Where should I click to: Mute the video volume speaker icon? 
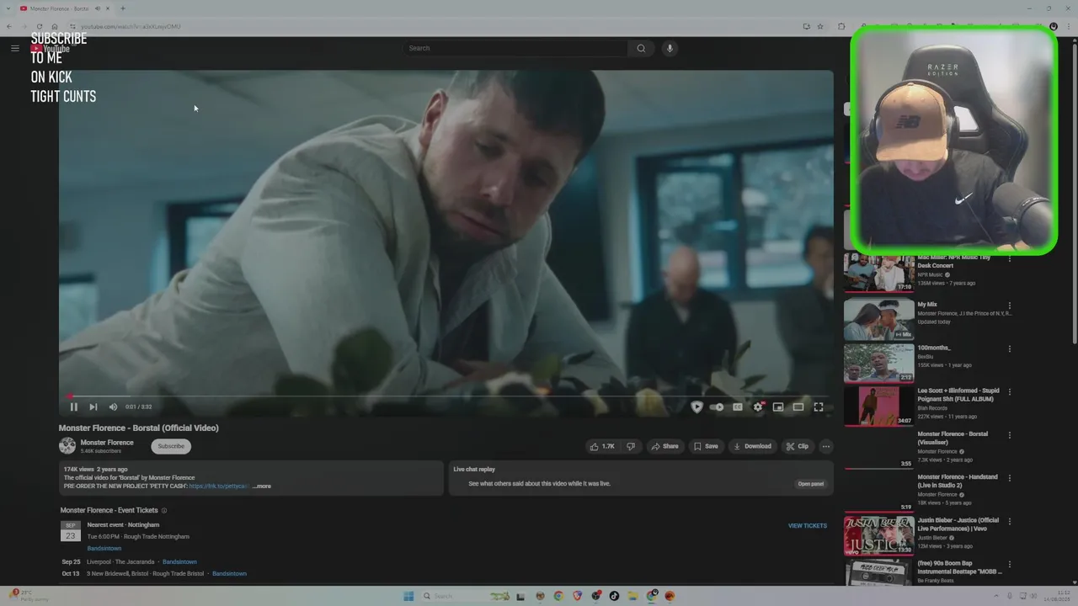click(114, 407)
